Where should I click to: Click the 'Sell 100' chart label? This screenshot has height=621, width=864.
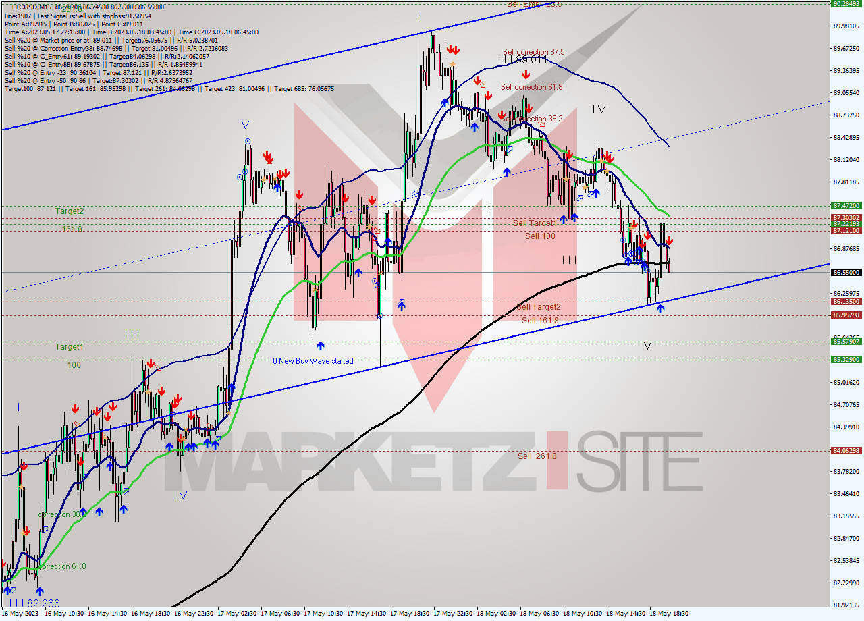(540, 236)
